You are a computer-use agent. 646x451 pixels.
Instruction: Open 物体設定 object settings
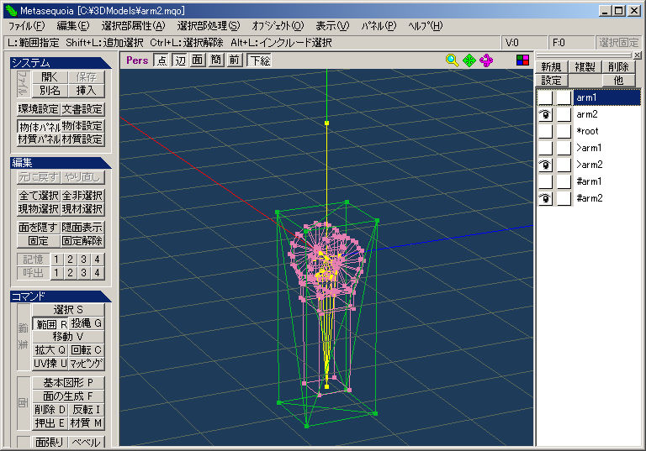[82, 126]
